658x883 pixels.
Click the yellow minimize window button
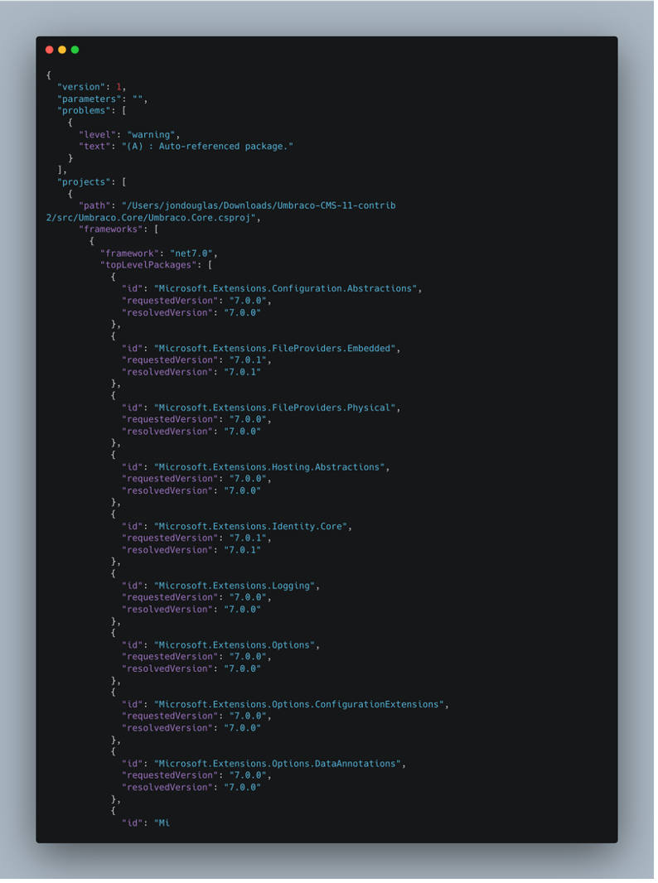(x=62, y=51)
